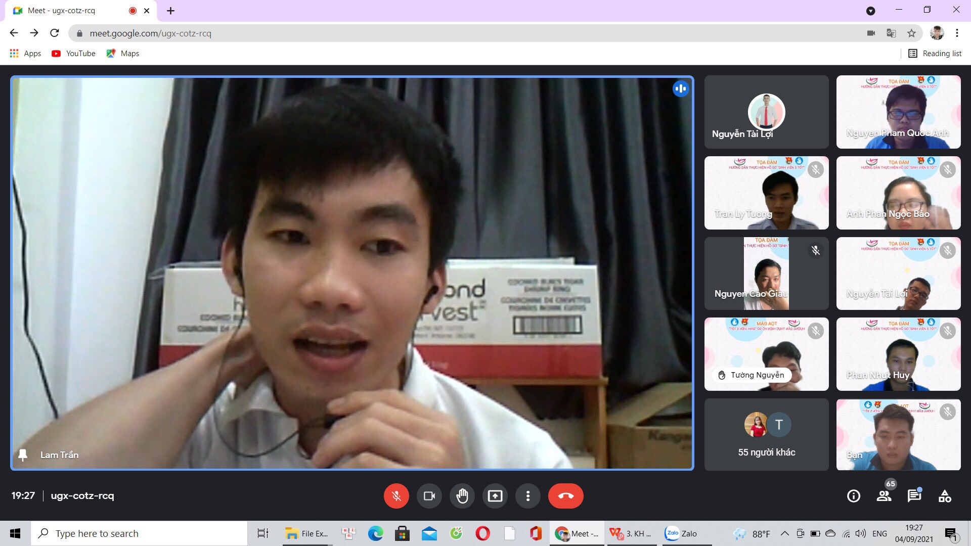Open Opera browser from taskbar
This screenshot has height=546, width=971.
point(482,533)
